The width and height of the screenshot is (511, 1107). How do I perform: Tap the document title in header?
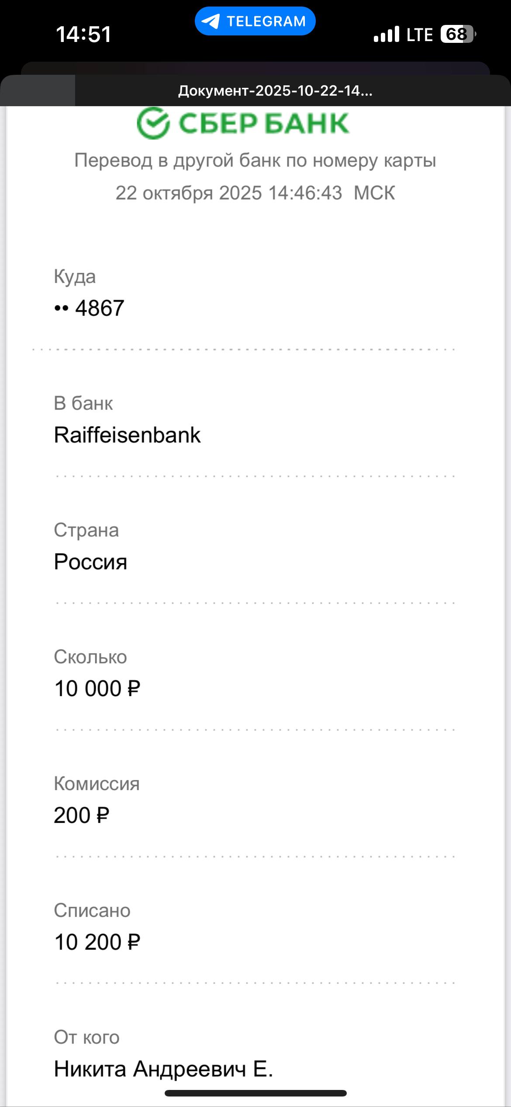click(x=275, y=91)
